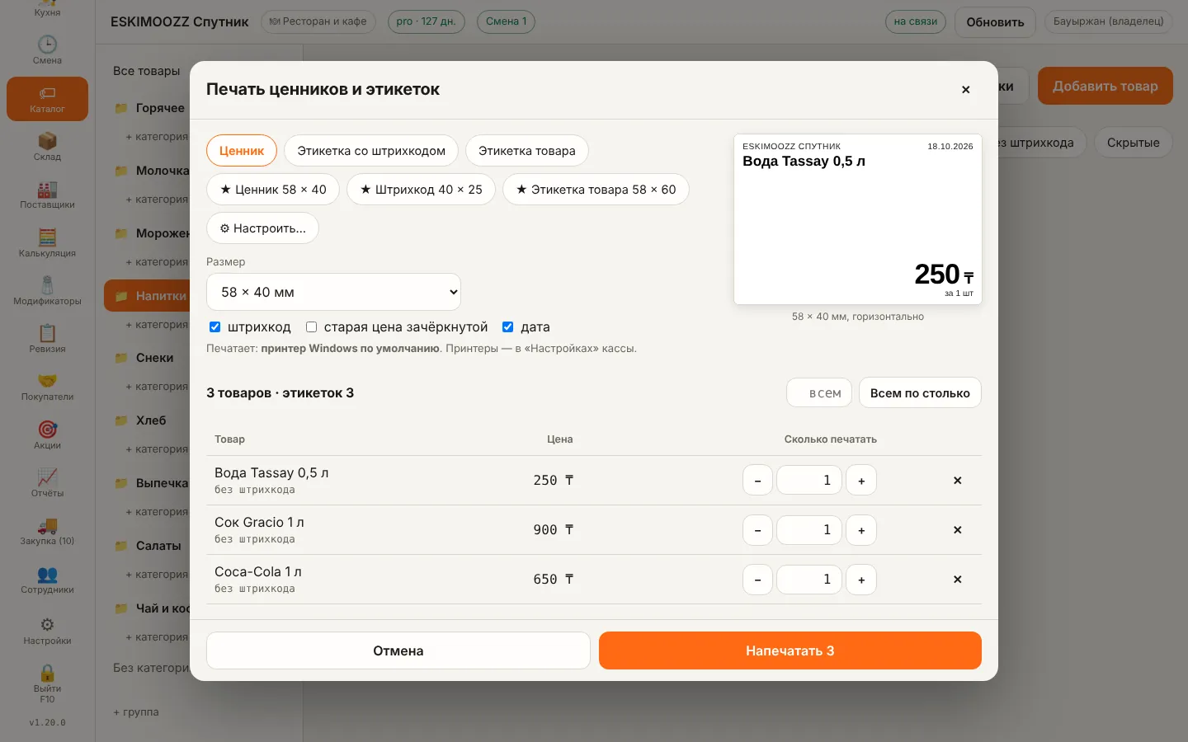
Task: Click Отмена to cancel printing
Action: tap(398, 650)
